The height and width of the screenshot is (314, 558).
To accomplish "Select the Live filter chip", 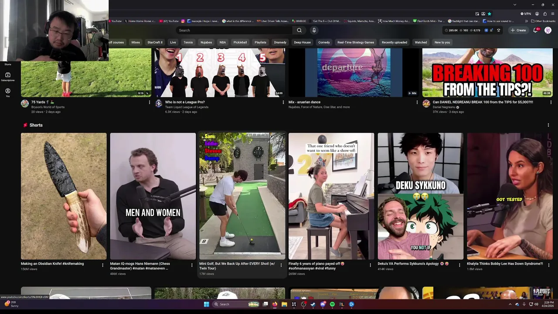I will click(173, 42).
